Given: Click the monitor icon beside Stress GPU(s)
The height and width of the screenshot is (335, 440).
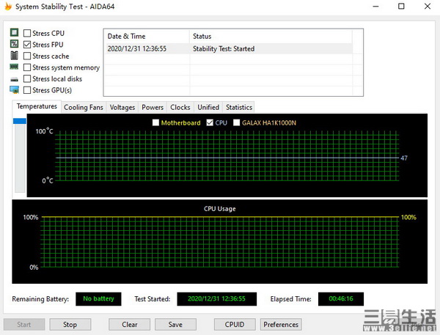Looking at the screenshot, I should point(14,90).
